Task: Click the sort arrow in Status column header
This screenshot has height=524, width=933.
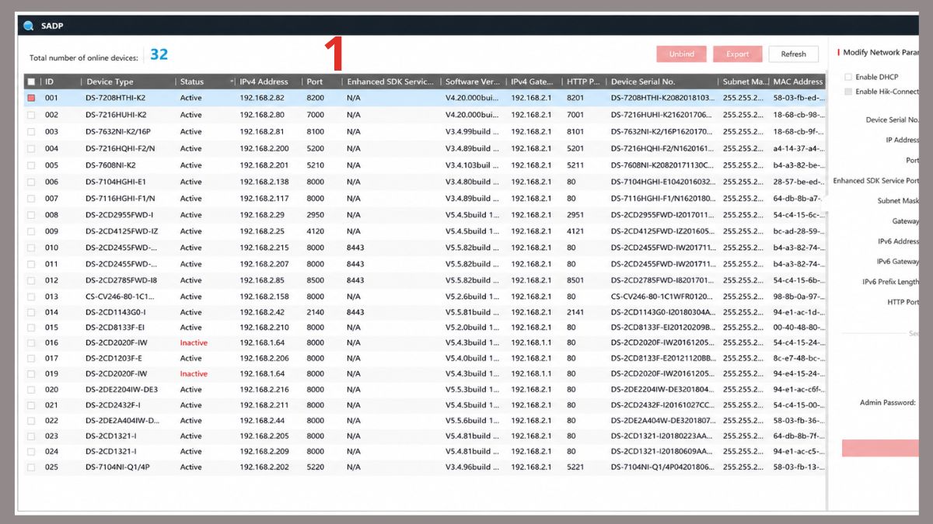Action: point(232,82)
